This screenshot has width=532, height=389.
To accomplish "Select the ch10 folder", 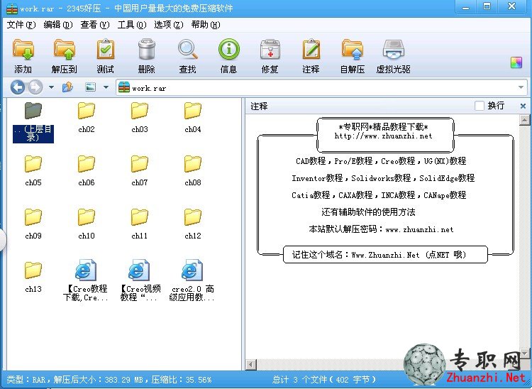I will (86, 224).
